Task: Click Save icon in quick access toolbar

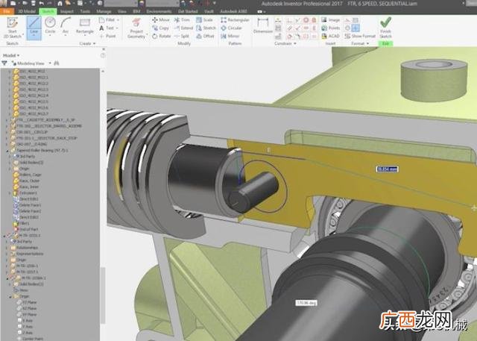Action: point(33,3)
